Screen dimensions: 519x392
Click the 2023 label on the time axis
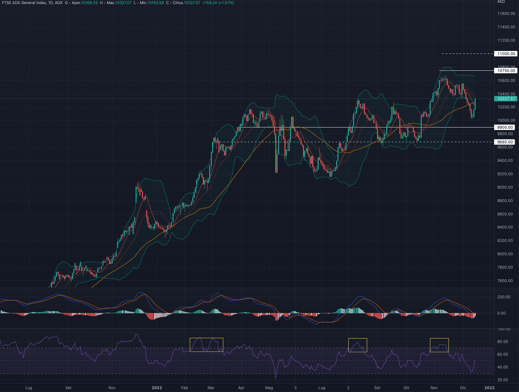(x=489, y=388)
